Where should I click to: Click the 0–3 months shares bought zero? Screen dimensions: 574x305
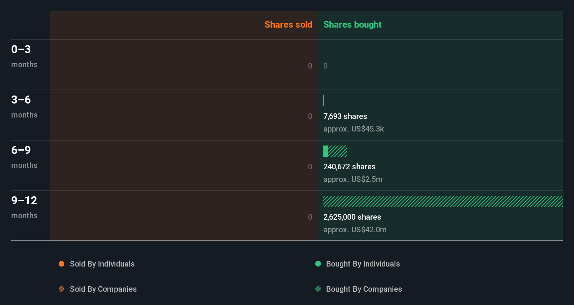[325, 66]
